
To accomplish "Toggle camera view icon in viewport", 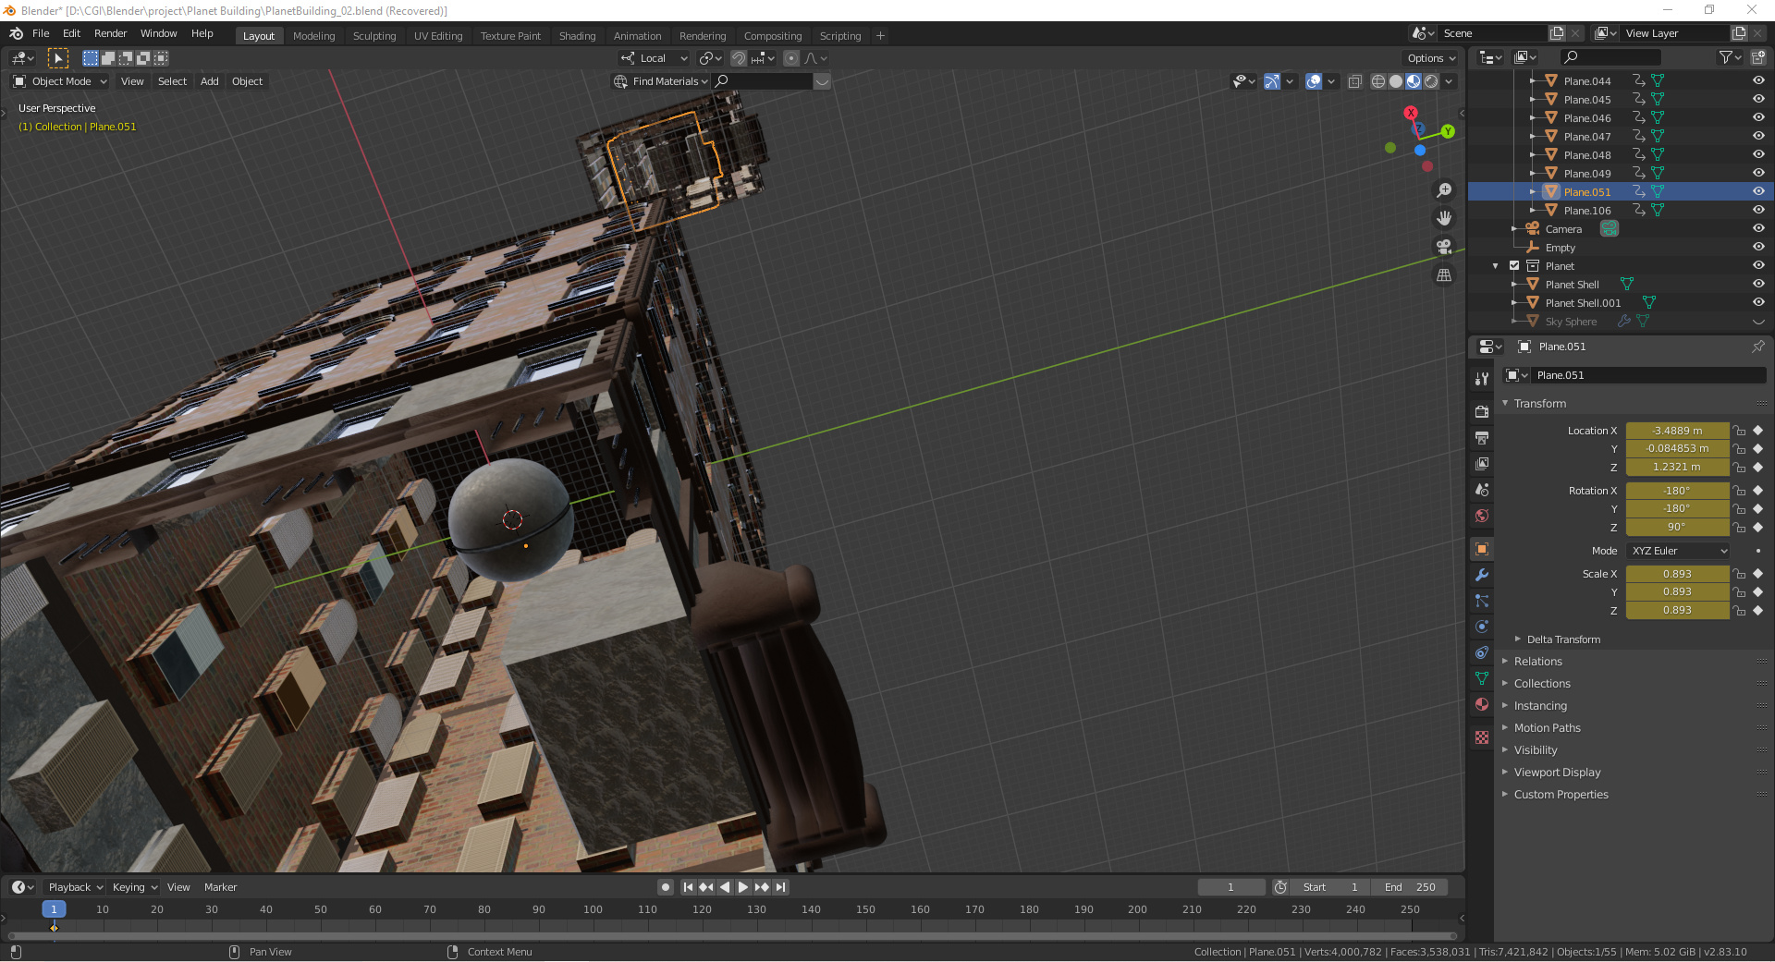I will 1444,247.
